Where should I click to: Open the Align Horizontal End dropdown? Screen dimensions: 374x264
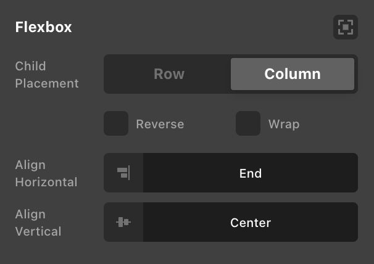tap(231, 173)
